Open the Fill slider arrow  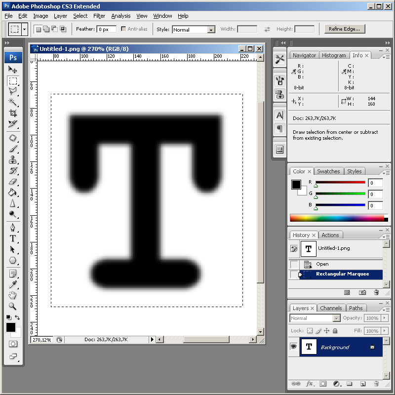tap(385, 330)
